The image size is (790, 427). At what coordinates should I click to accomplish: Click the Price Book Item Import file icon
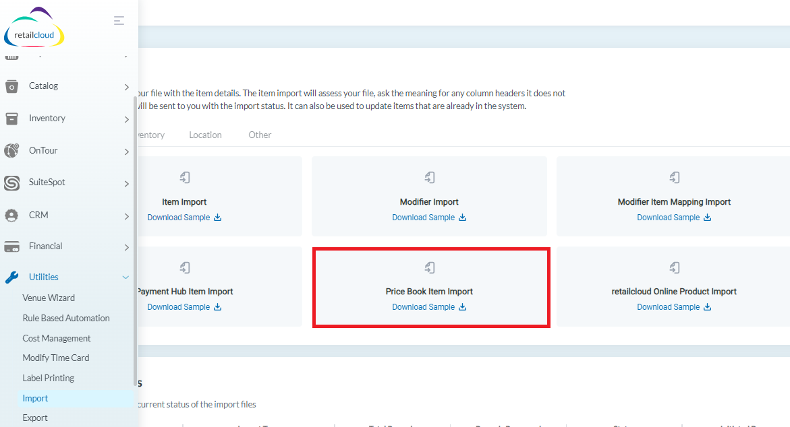[430, 267]
